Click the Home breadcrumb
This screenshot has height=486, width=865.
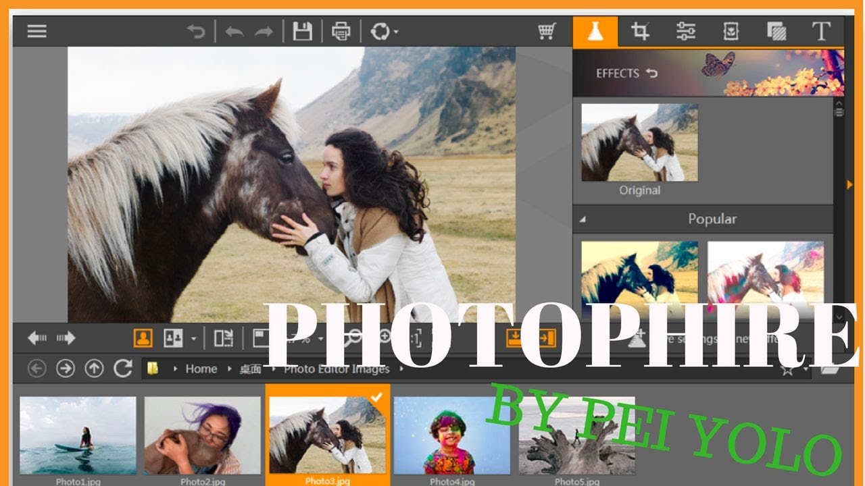pyautogui.click(x=201, y=369)
